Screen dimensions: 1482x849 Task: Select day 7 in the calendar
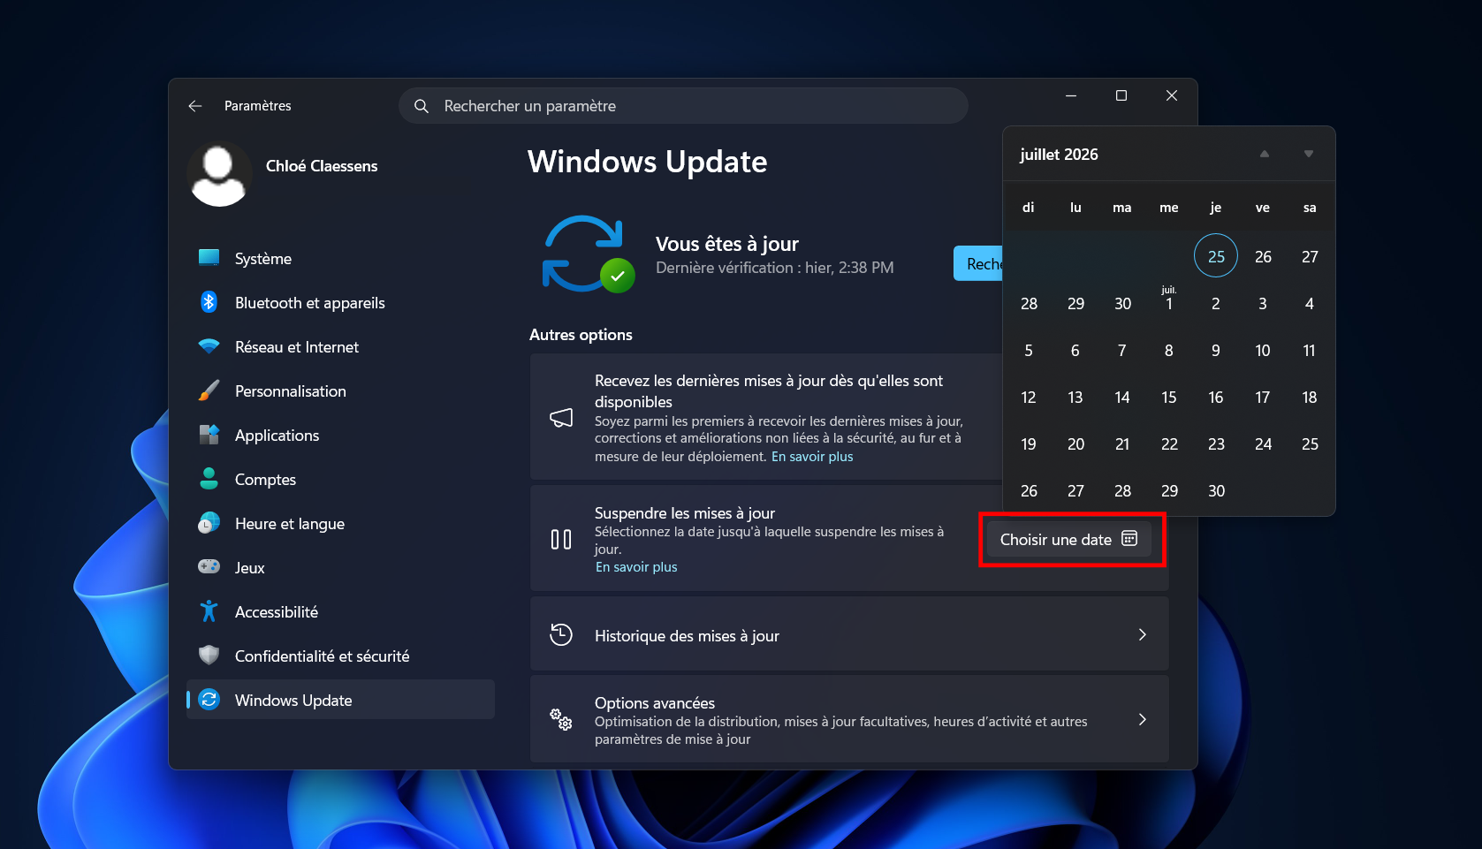1122,351
